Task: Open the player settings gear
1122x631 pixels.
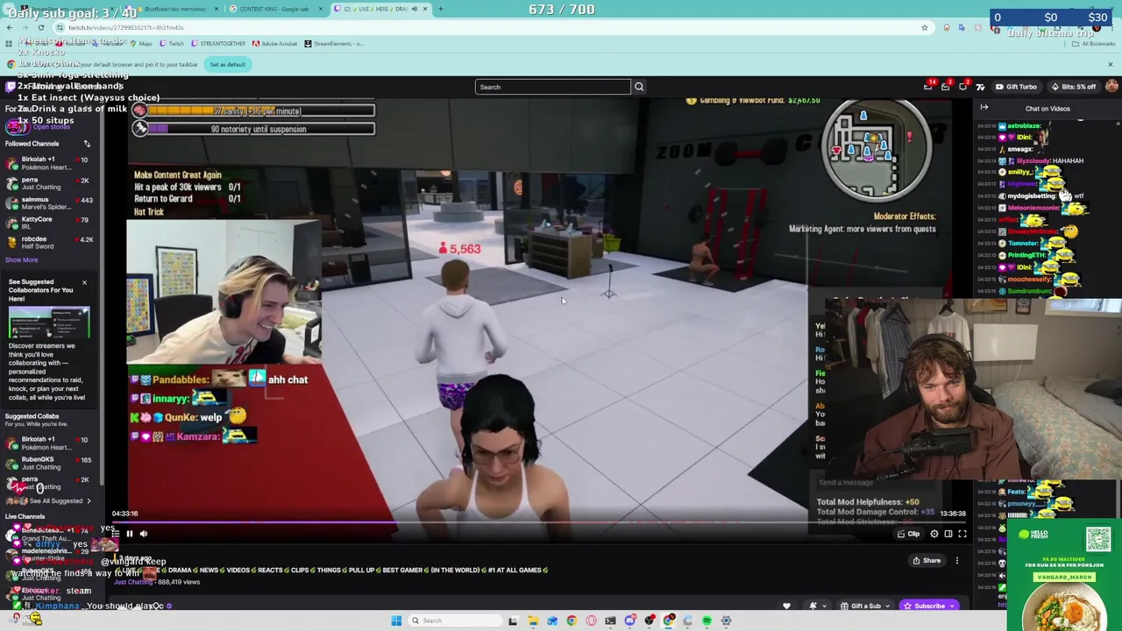Action: coord(934,534)
